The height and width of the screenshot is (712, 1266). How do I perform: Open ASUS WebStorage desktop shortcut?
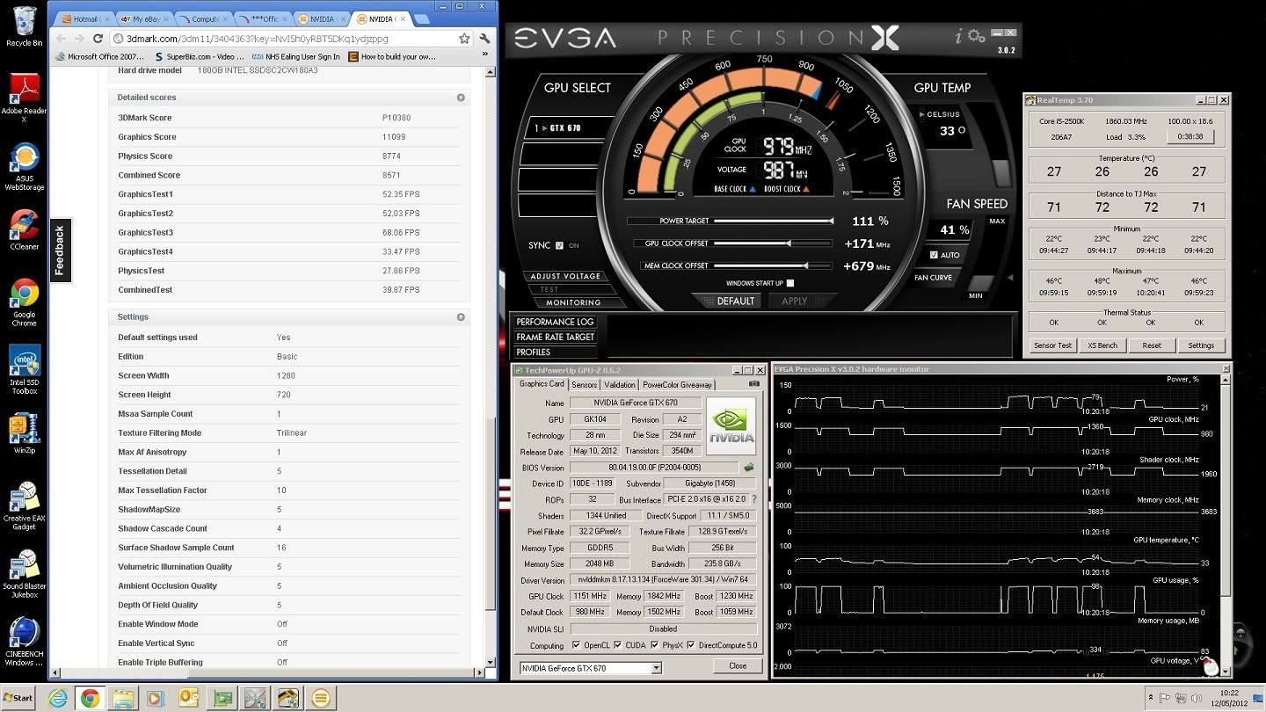[x=24, y=167]
